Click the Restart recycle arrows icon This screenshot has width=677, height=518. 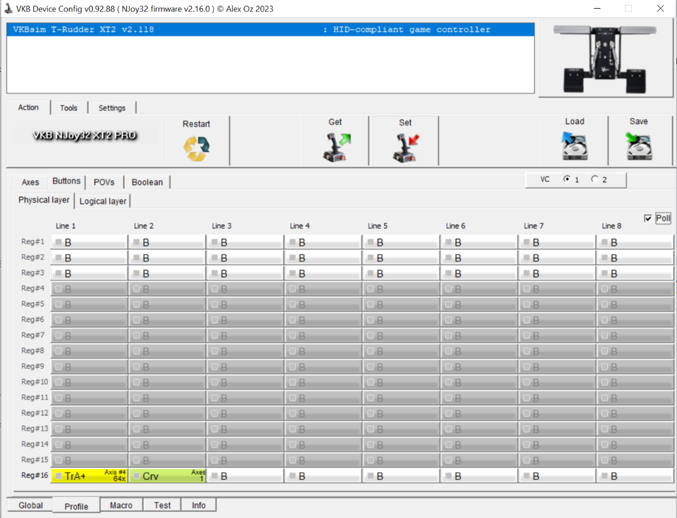(196, 148)
